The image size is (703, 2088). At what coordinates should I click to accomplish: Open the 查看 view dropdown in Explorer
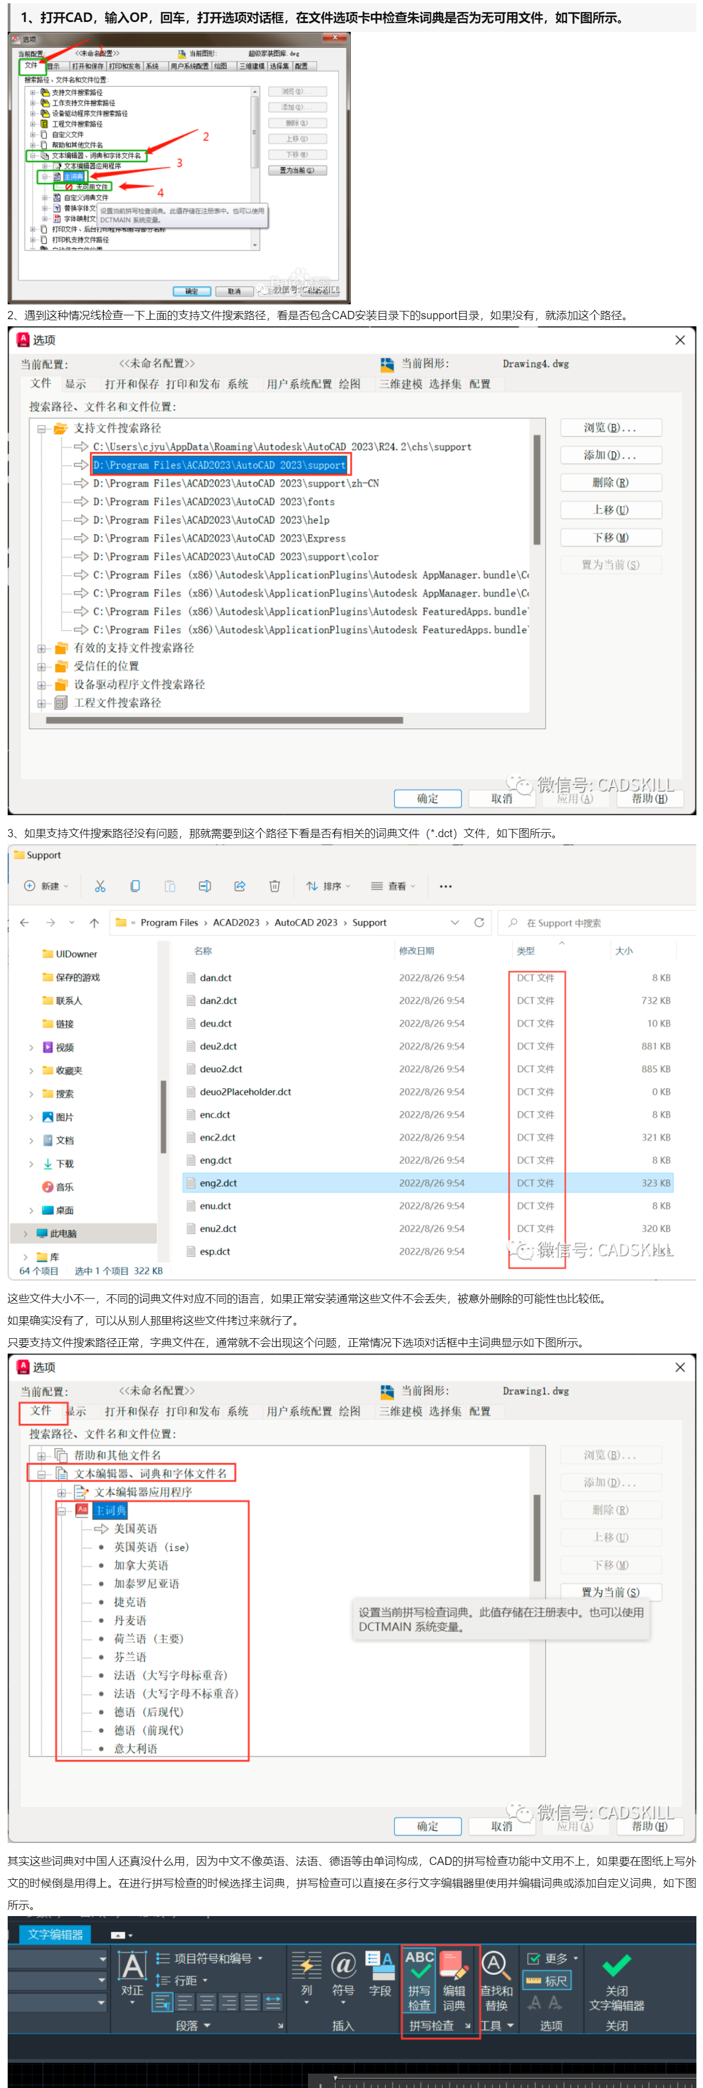pyautogui.click(x=393, y=886)
